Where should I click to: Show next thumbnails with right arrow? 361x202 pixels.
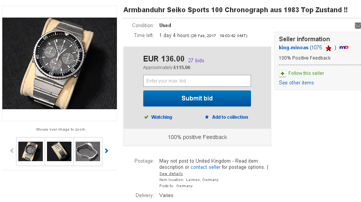107,151
